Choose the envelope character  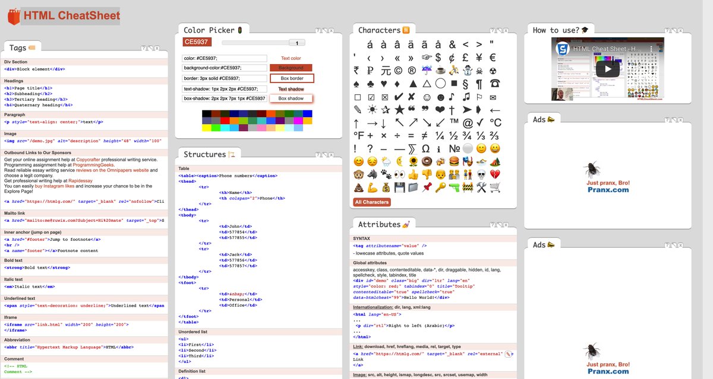[x=493, y=97]
